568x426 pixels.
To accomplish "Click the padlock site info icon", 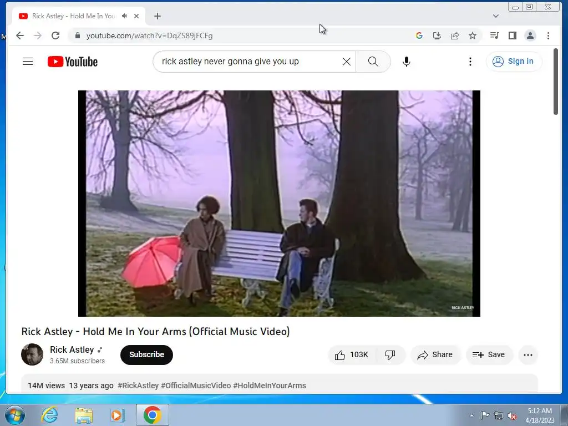I will 77,35.
